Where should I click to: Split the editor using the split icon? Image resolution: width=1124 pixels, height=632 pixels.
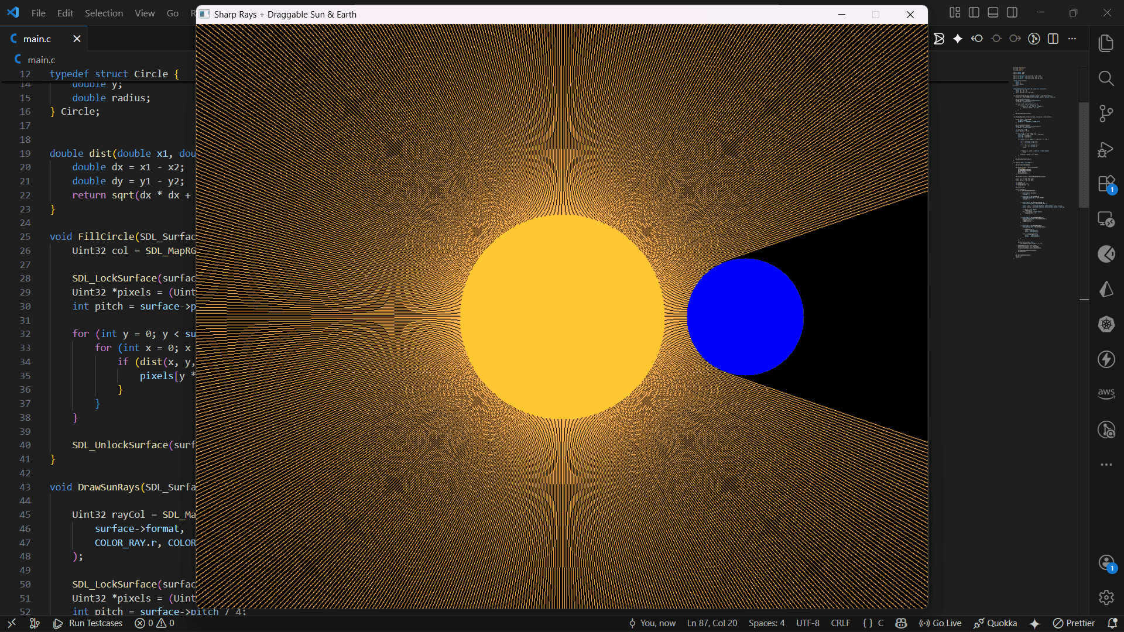tap(1053, 39)
